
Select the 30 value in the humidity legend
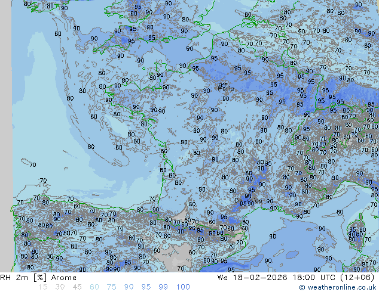pos(60,287)
